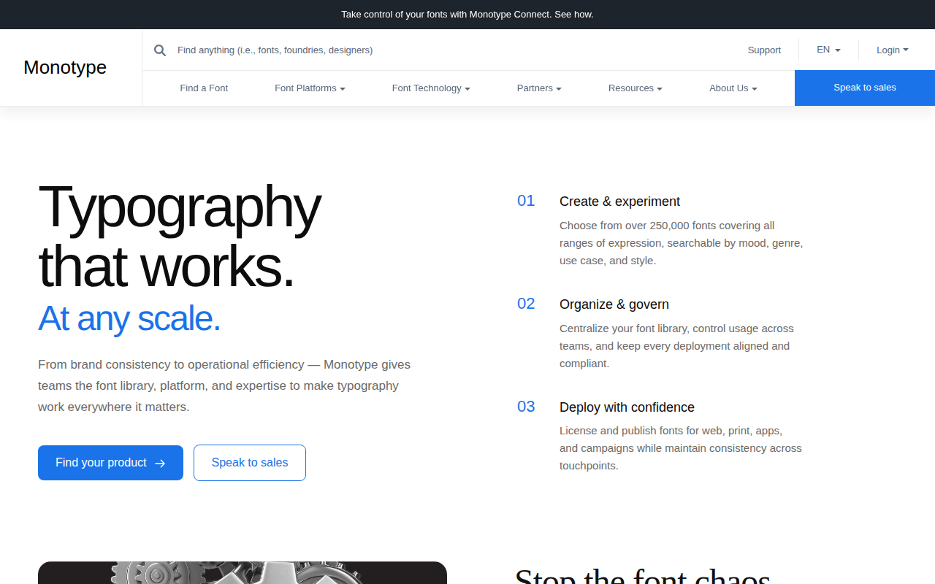Click the Support link

pyautogui.click(x=764, y=50)
